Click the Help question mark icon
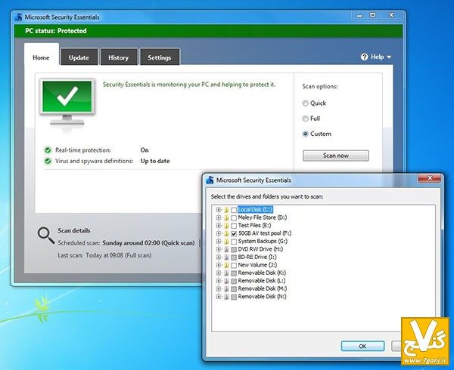Screen dimensions: 454x370 click(365, 57)
